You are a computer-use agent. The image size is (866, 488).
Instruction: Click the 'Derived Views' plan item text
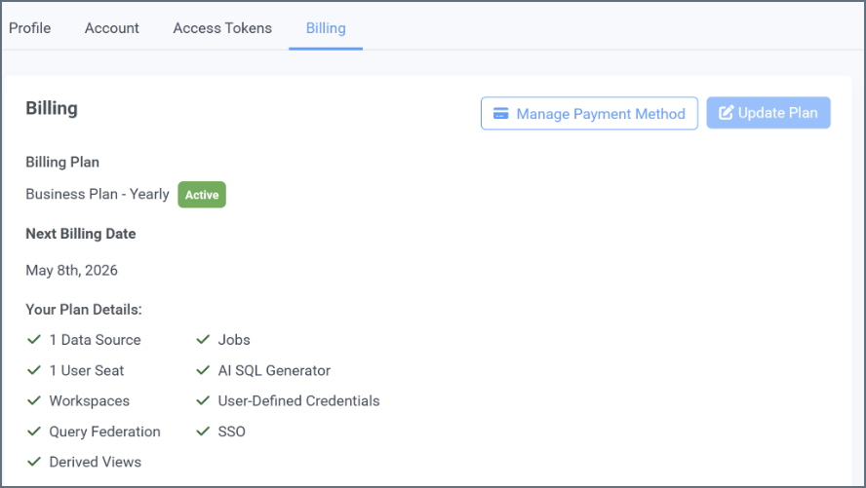tap(95, 462)
